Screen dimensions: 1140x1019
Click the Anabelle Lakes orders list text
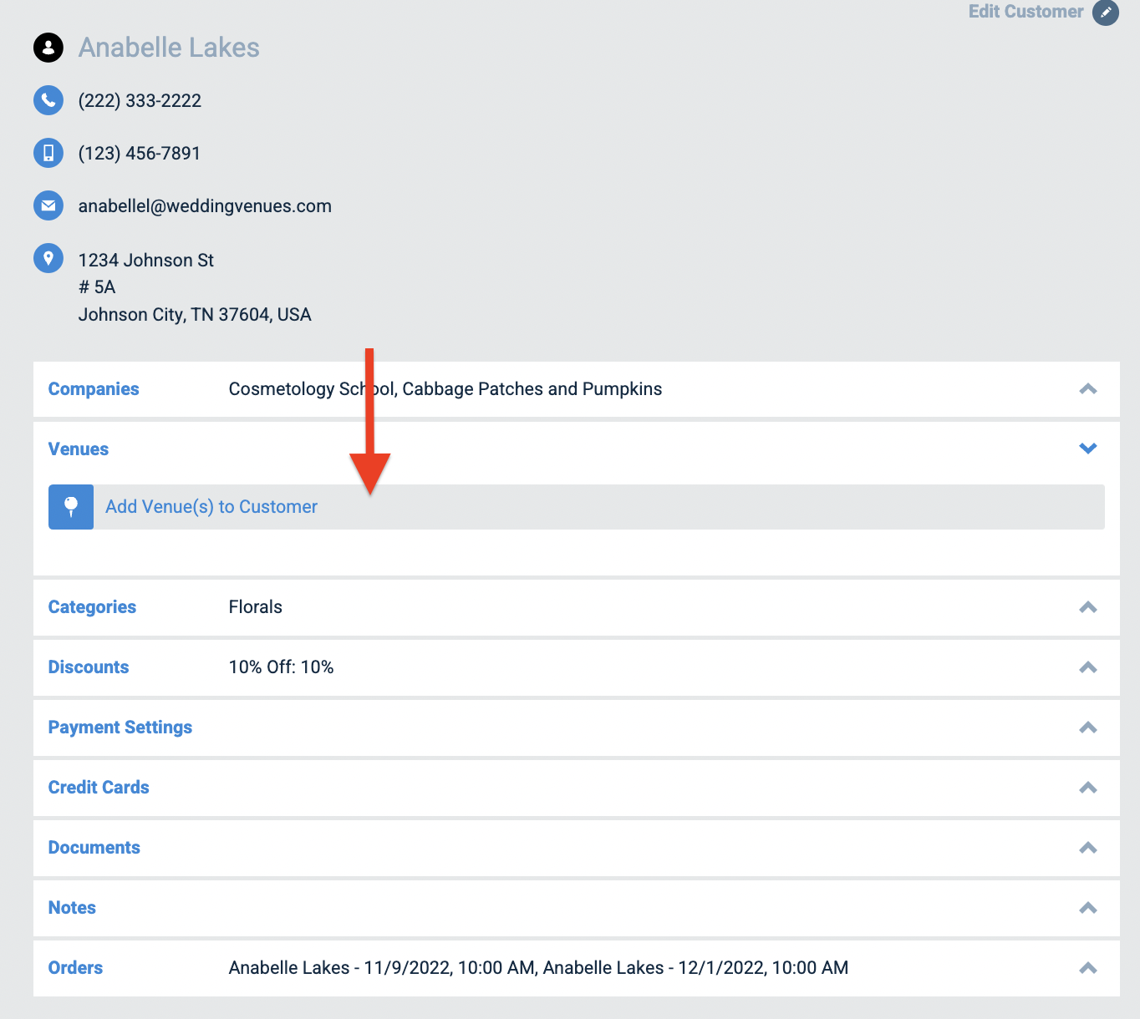click(538, 968)
